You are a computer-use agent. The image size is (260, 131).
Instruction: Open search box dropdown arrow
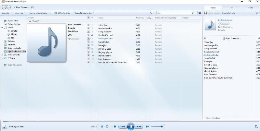[x=196, y=13]
